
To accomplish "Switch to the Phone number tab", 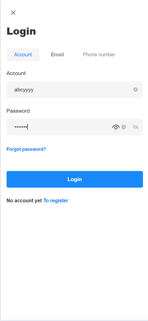I will pos(99,55).
